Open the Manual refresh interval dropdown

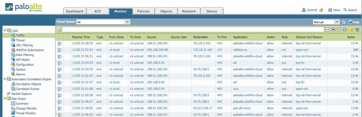pyautogui.click(x=337, y=22)
